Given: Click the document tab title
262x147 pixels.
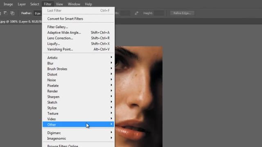Looking at the screenshot, I should tap(21, 22).
